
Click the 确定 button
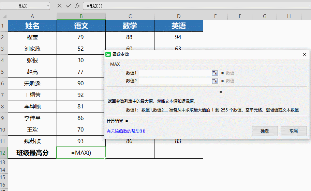(265, 131)
